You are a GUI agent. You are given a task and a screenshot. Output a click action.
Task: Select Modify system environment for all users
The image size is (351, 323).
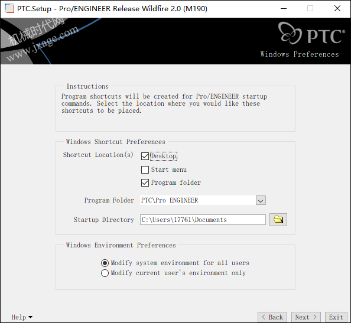pyautogui.click(x=105, y=263)
